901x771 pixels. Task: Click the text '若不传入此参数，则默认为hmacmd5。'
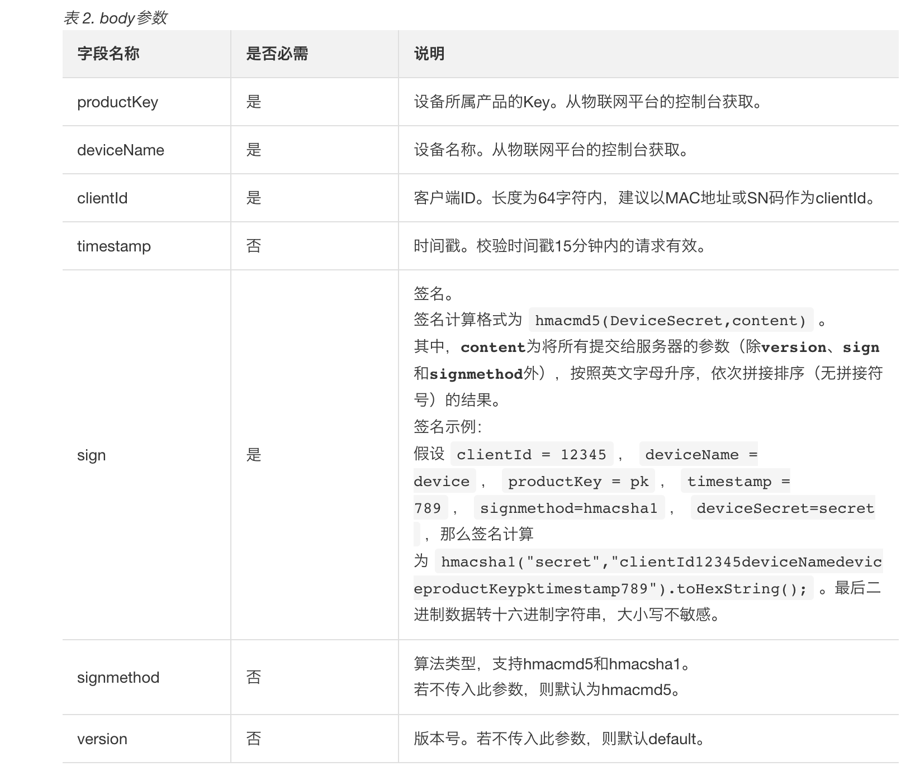(x=548, y=689)
